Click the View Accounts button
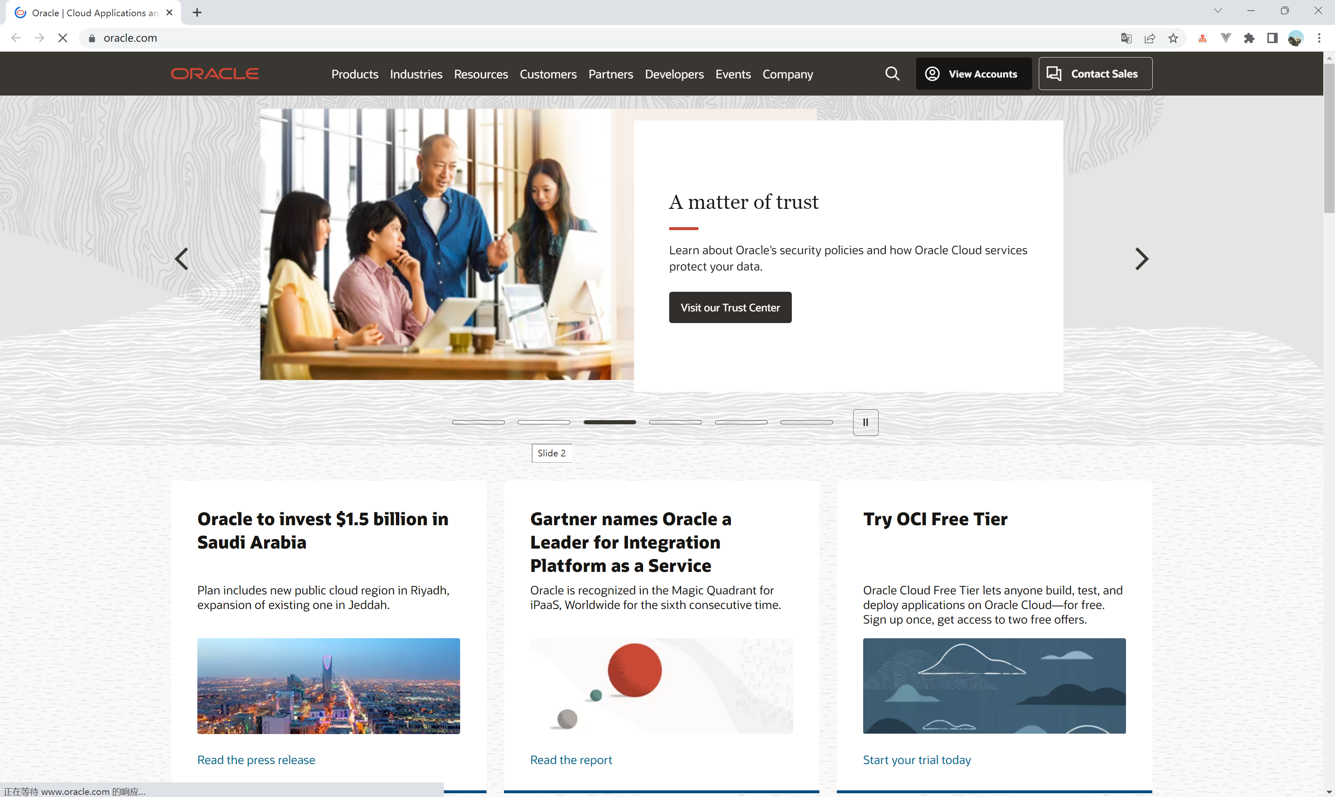 [973, 74]
